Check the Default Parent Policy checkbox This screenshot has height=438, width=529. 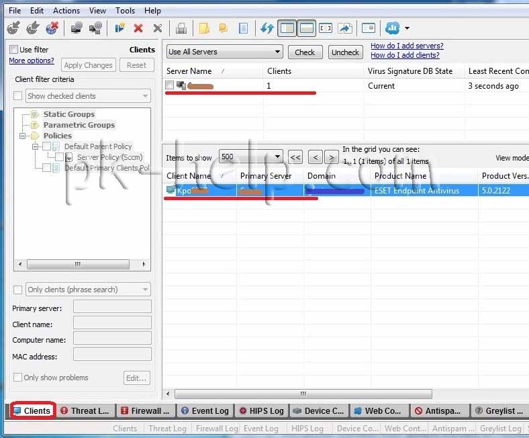[47, 146]
